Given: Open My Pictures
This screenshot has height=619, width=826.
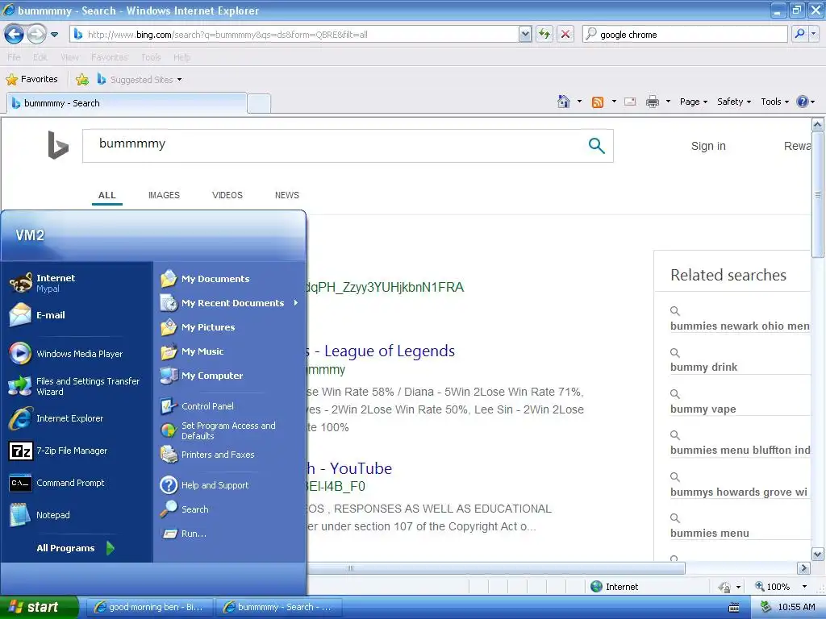Looking at the screenshot, I should coord(230,327).
